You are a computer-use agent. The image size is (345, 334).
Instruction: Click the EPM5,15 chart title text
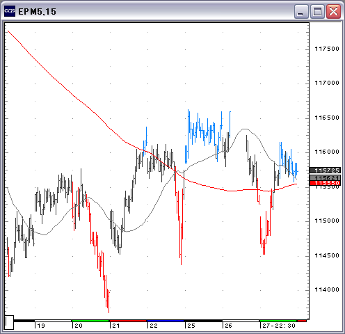coord(37,12)
